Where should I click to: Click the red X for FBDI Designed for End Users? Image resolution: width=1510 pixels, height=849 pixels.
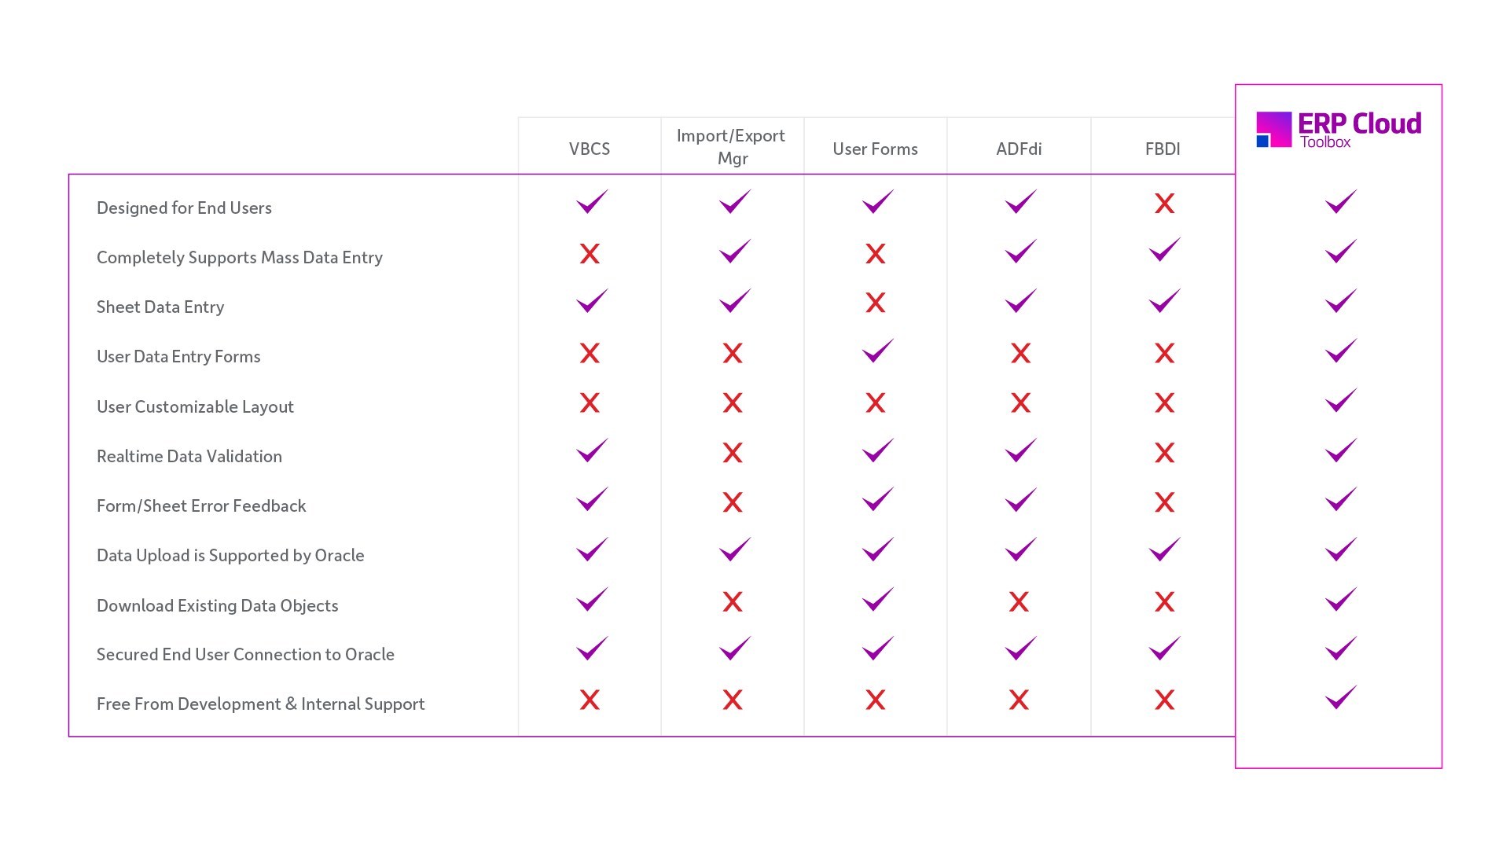(x=1164, y=204)
